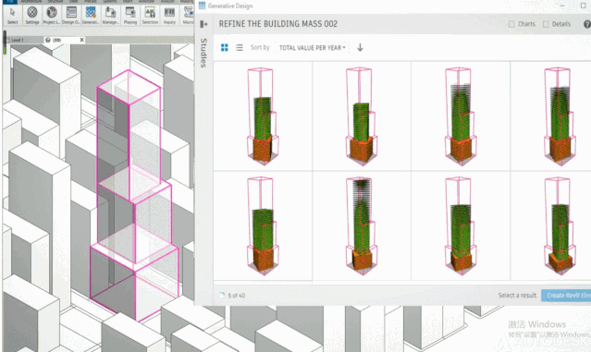The height and width of the screenshot is (352, 591).
Task: Collapse the Studies side panel
Action: (203, 24)
